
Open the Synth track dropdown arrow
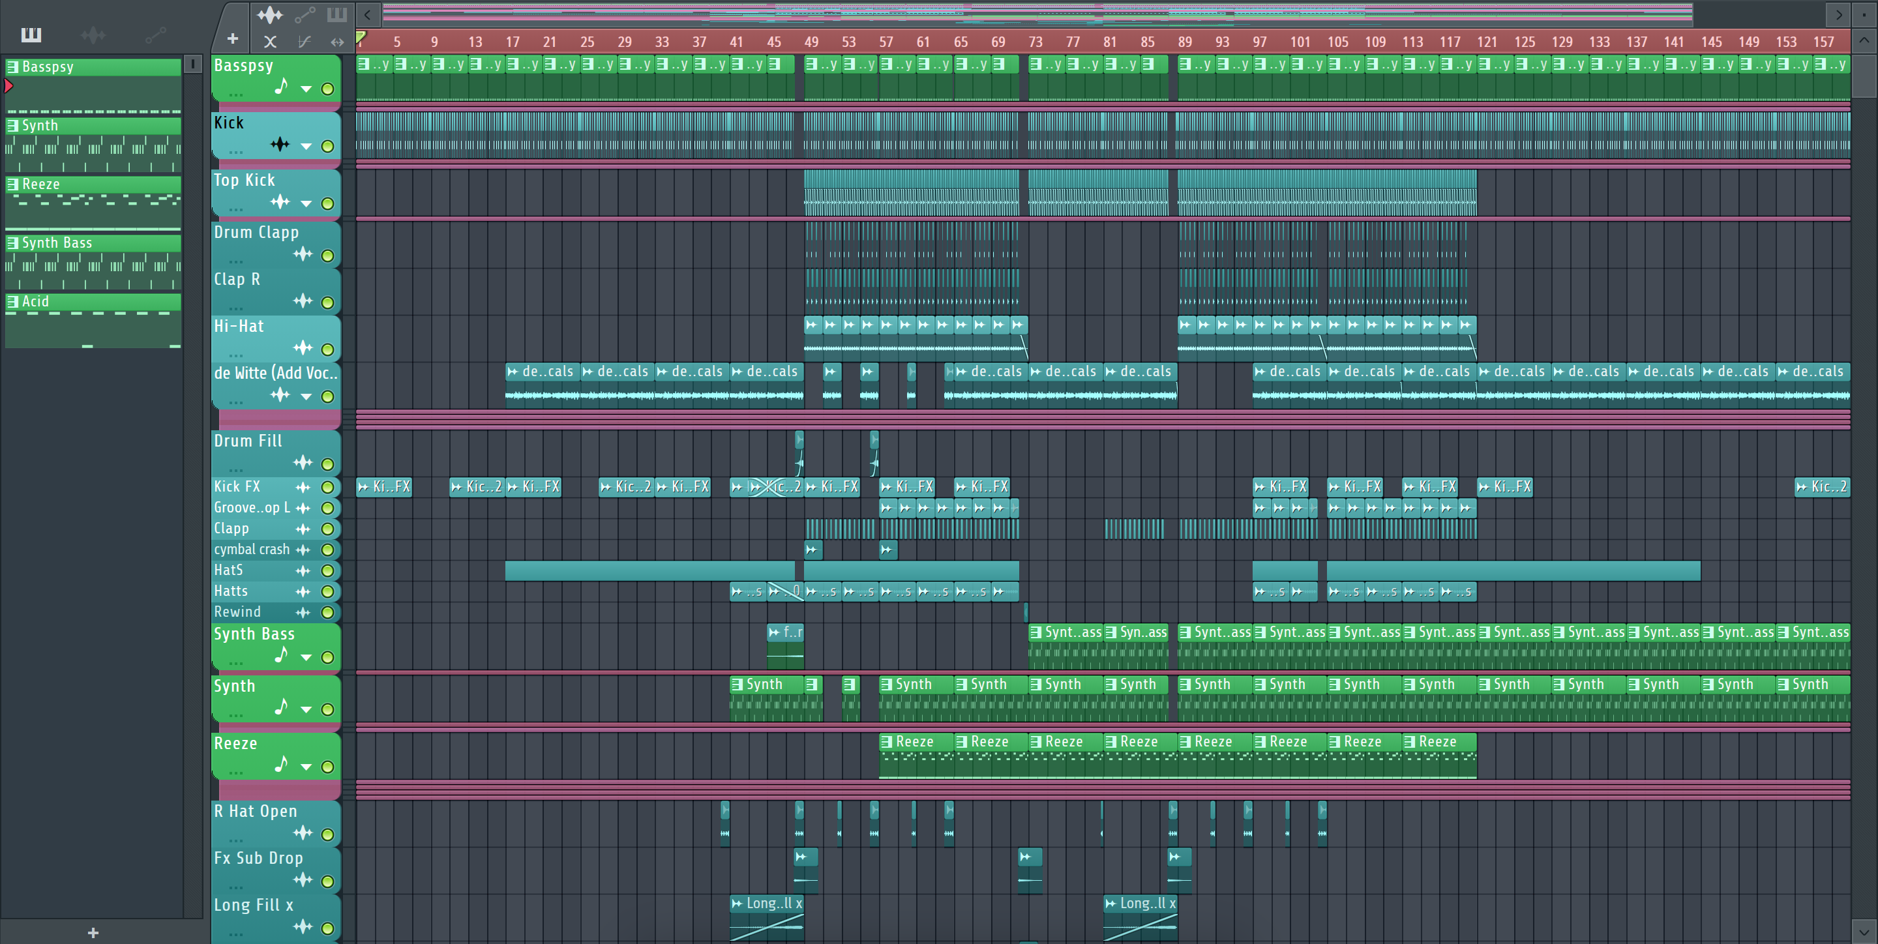[306, 710]
